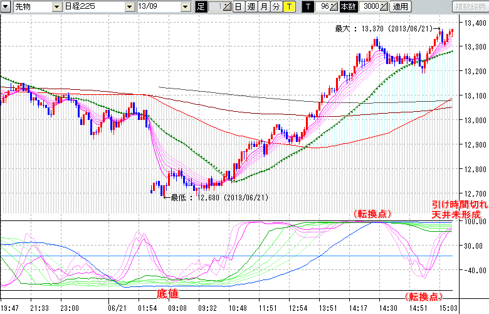The height and width of the screenshot is (314, 489).
Task: Adjust the tick value 96 spinner
Action: click(335, 7)
